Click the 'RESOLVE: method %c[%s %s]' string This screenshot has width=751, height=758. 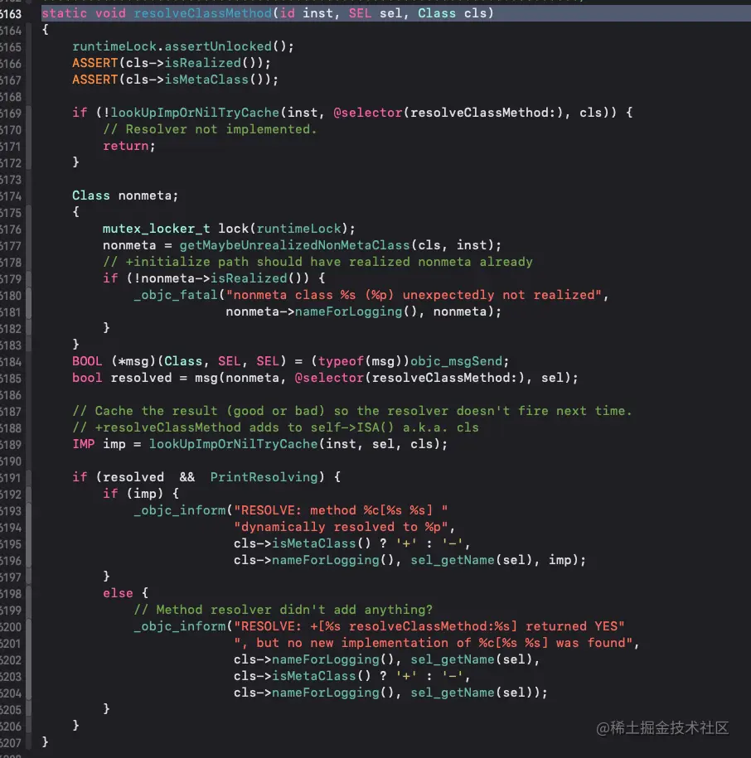pyautogui.click(x=341, y=510)
